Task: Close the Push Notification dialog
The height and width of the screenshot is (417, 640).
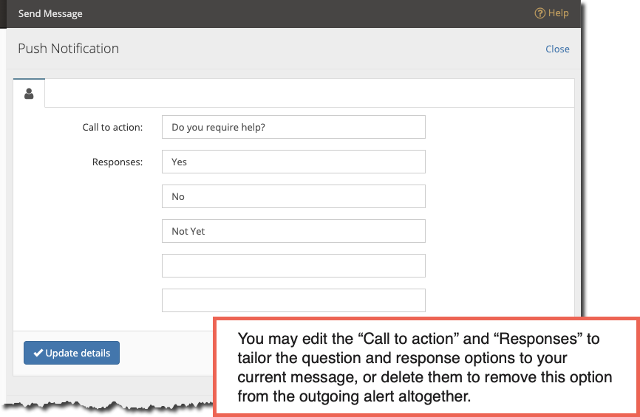Action: click(x=557, y=49)
